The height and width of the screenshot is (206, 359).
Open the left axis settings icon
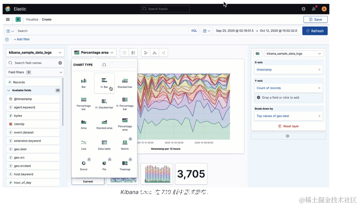(146, 53)
